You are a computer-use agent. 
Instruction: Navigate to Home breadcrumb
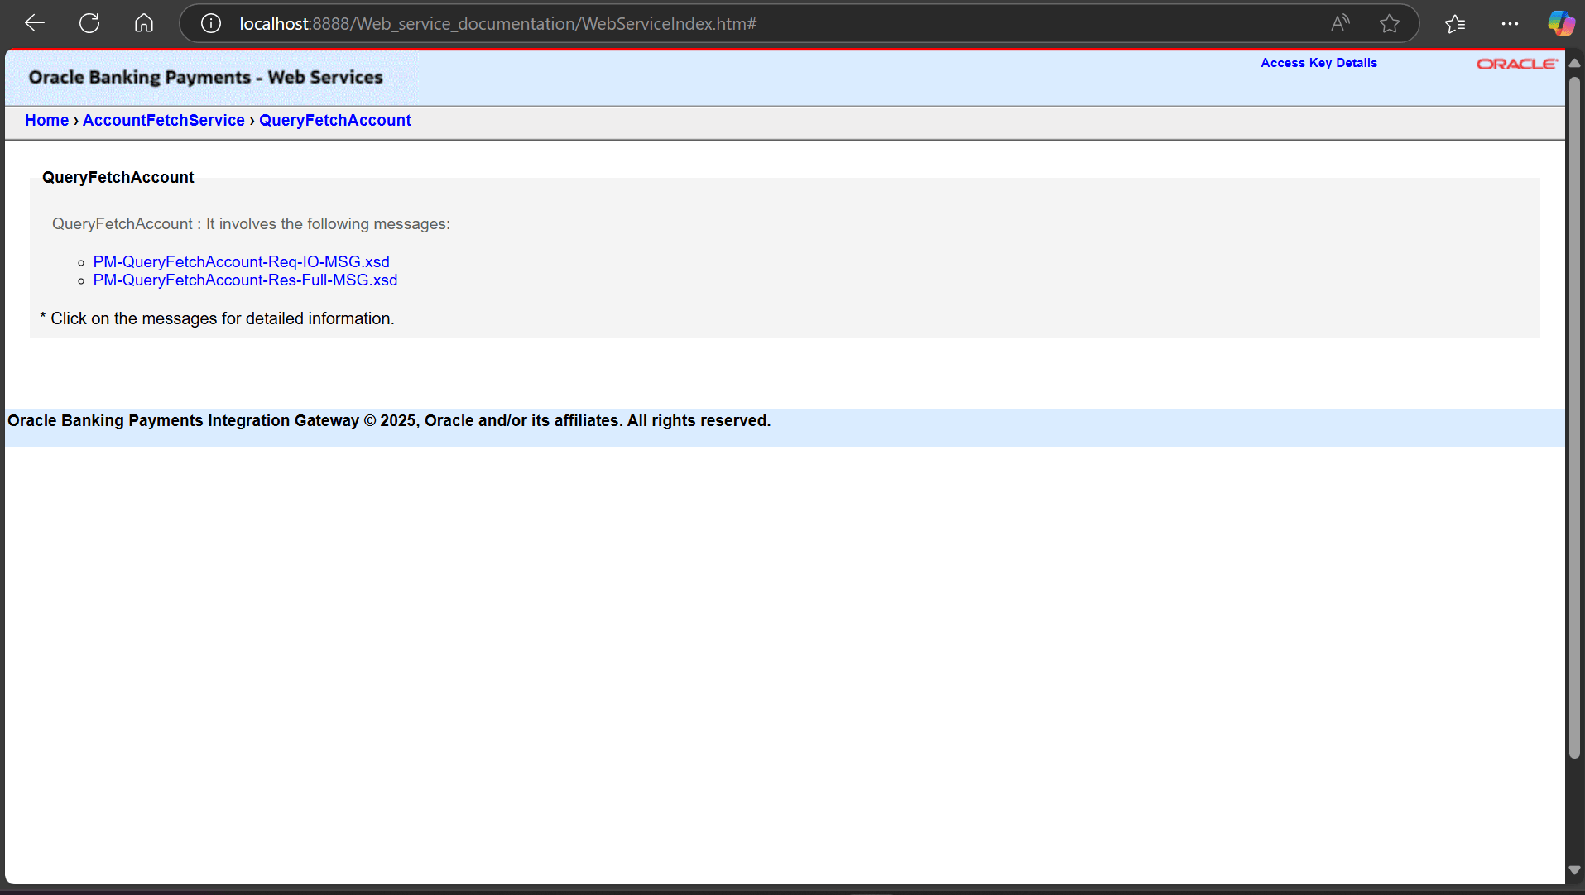[x=46, y=120]
